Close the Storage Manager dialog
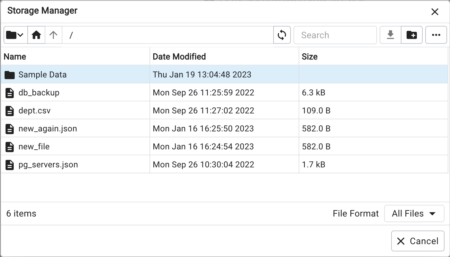This screenshot has height=257, width=450. point(435,12)
